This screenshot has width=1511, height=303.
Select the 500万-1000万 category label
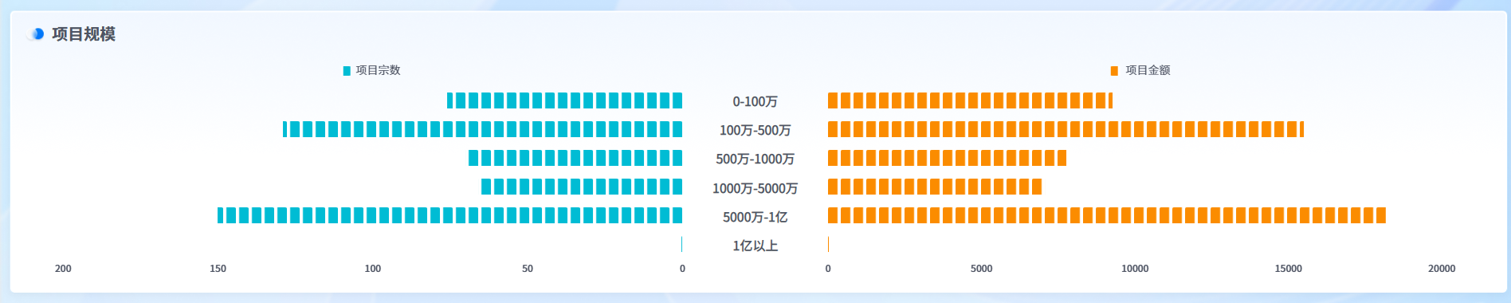tap(755, 159)
